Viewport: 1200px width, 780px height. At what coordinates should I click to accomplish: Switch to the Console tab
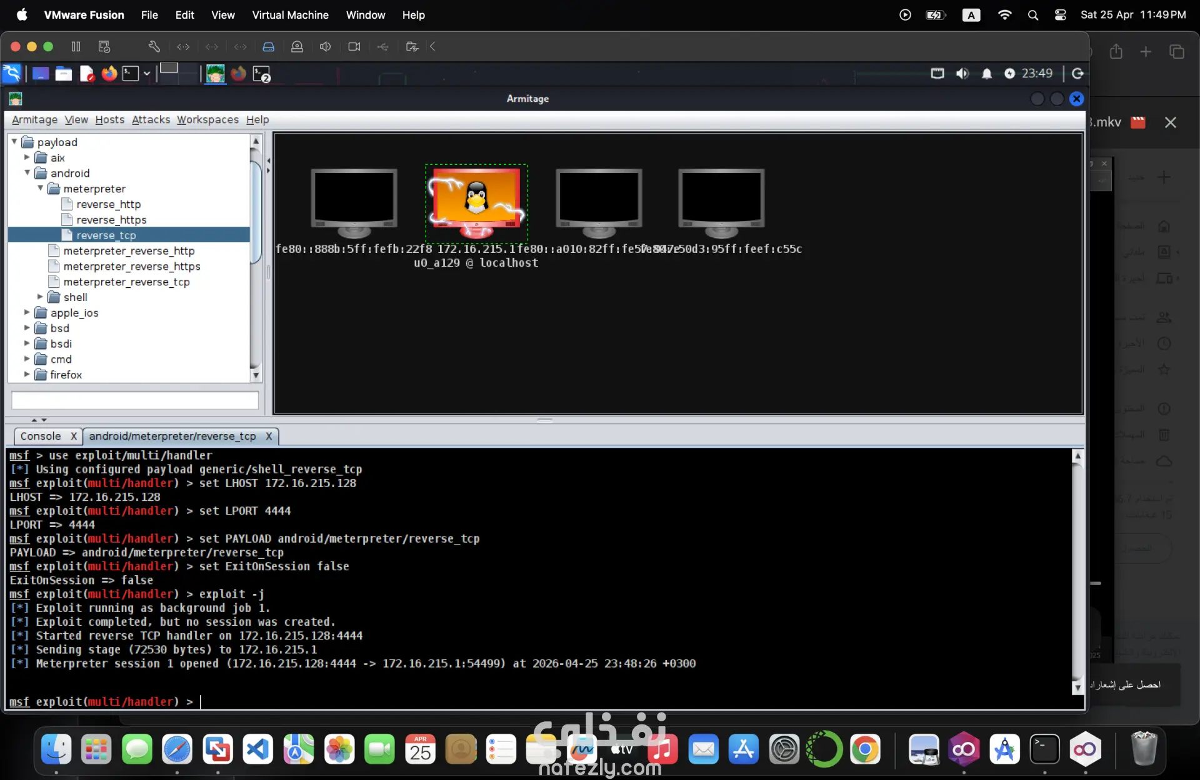(41, 436)
